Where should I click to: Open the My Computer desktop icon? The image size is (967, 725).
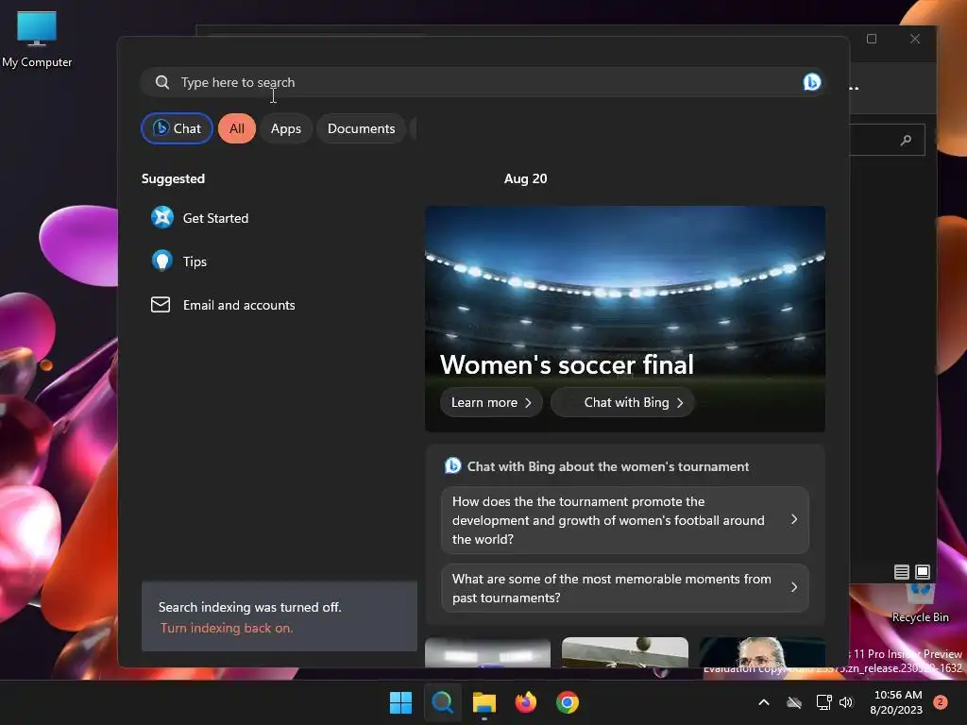[37, 39]
